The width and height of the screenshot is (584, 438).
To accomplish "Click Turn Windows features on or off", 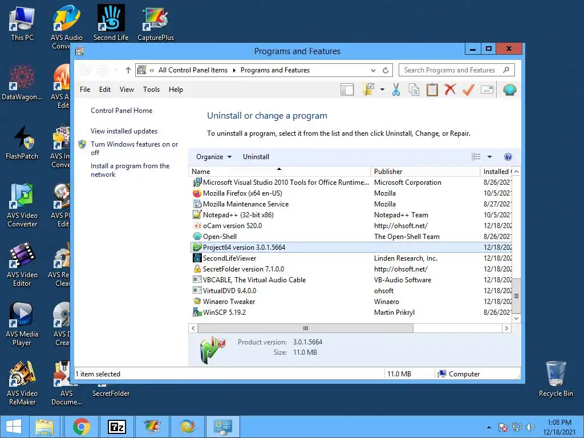I will 135,148.
